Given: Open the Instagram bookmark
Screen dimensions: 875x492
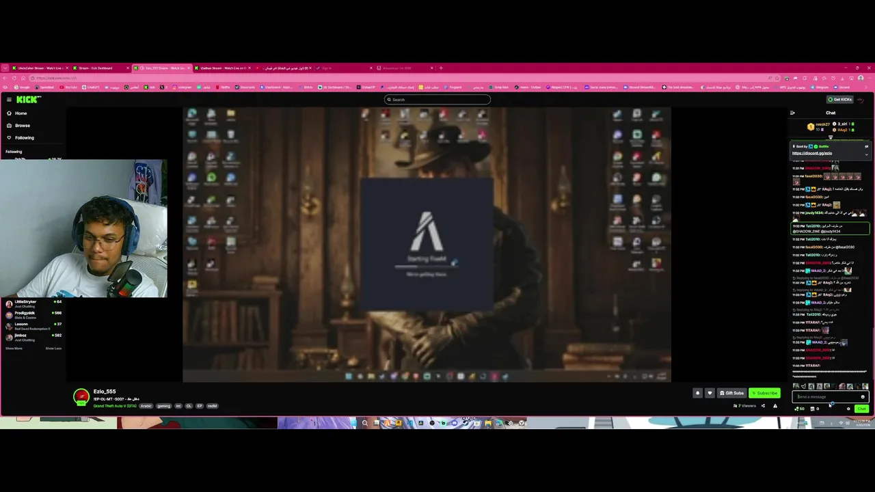Looking at the screenshot, I should point(182,87).
